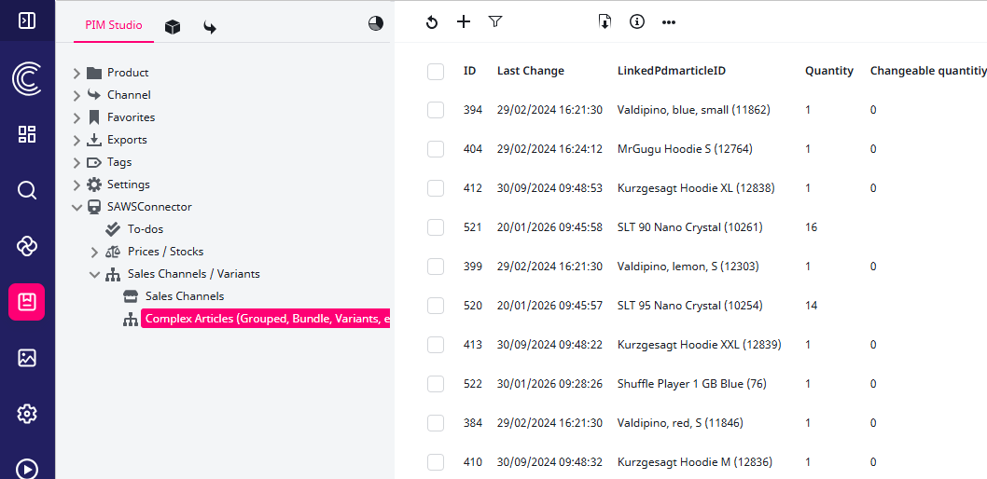The height and width of the screenshot is (479, 987).
Task: Collapse the SAWSConnector tree node
Action: coord(77,207)
